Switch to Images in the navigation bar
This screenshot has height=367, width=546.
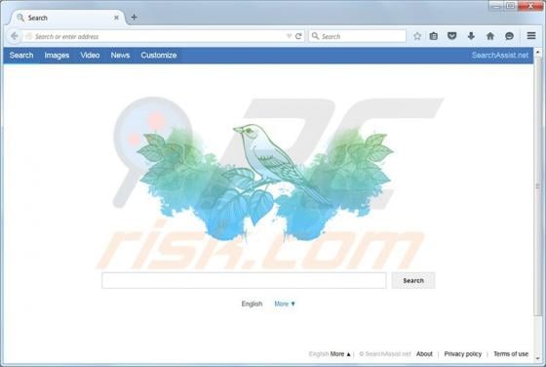57,55
